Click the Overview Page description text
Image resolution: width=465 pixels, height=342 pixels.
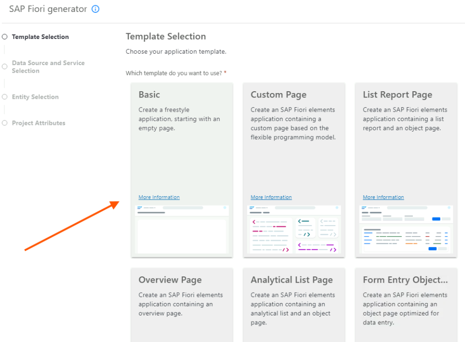(x=181, y=304)
